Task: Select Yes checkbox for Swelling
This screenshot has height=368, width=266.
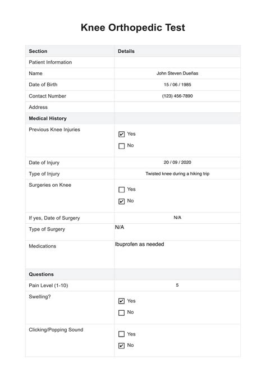Action: (121, 301)
